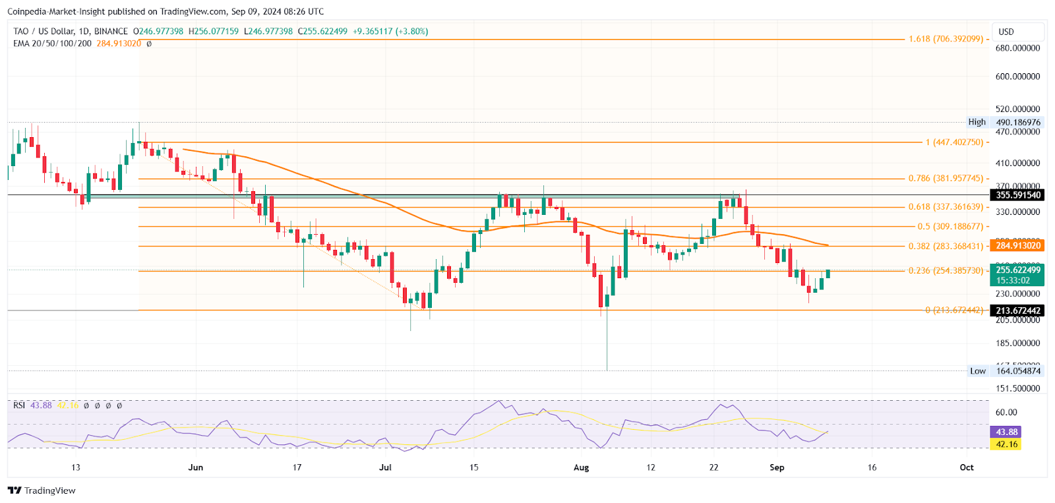This screenshot has width=1055, height=503.
Task: Click the black 355.591540 price tag
Action: tap(1017, 195)
